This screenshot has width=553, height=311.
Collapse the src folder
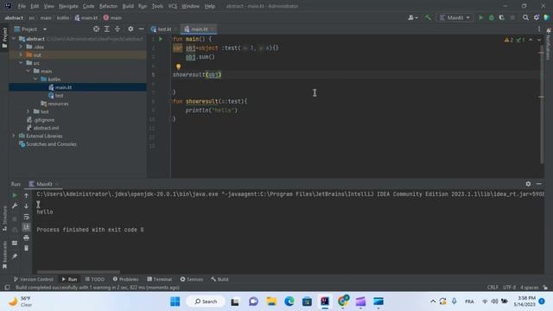pyautogui.click(x=21, y=63)
